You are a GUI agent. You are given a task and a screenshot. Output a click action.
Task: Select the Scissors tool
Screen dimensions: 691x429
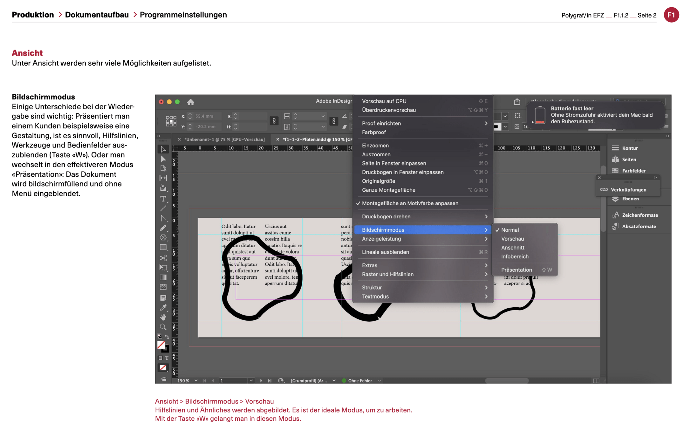tap(163, 258)
